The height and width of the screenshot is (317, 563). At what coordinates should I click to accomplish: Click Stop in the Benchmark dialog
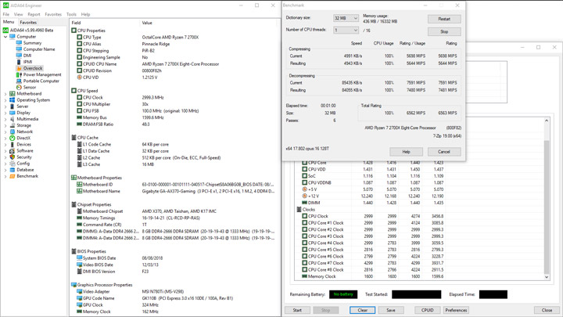(x=444, y=31)
